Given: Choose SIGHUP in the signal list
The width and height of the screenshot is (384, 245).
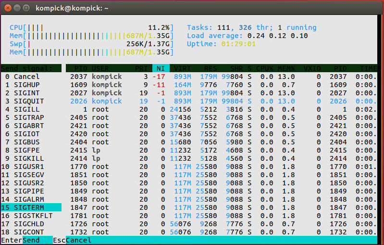Looking at the screenshot, I should point(31,85).
